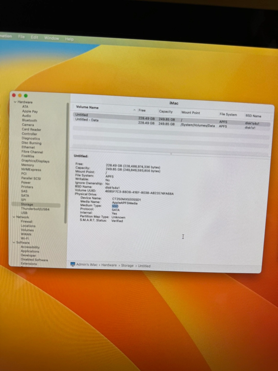
Task: Select USB in the sidebar
Action: [x=24, y=213]
